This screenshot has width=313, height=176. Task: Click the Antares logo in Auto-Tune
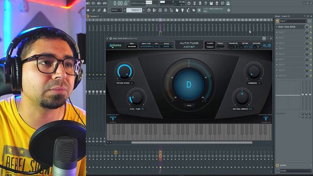click(115, 45)
